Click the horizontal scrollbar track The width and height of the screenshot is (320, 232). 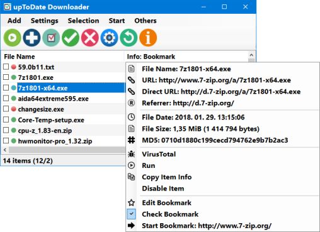point(67,150)
